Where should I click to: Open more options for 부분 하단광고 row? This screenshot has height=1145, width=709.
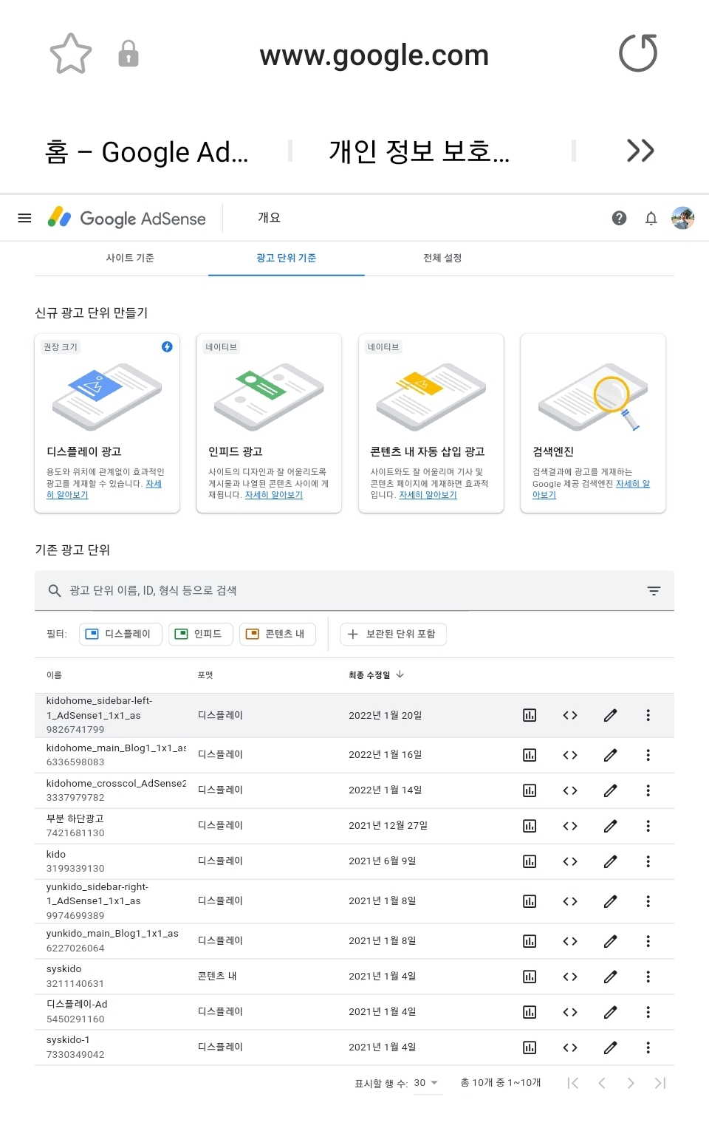pyautogui.click(x=648, y=826)
